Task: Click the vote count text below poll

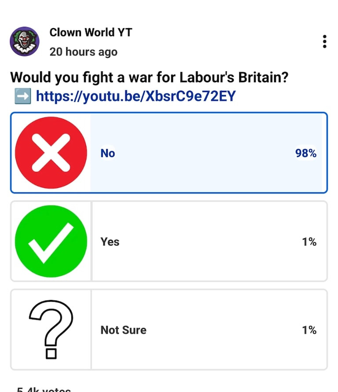Action: tap(44, 389)
